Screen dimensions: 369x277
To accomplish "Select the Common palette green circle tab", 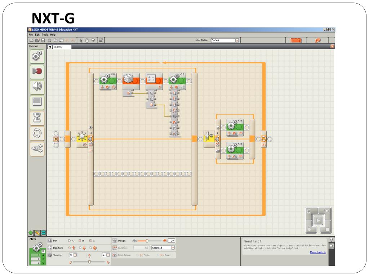I will 31,233.
